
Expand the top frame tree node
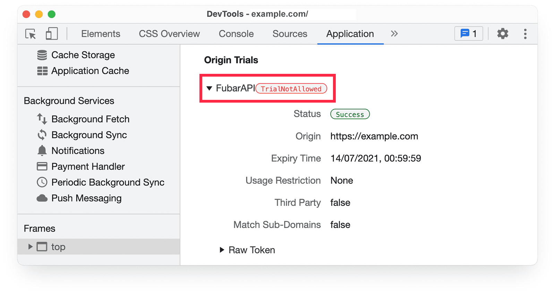pyautogui.click(x=30, y=247)
